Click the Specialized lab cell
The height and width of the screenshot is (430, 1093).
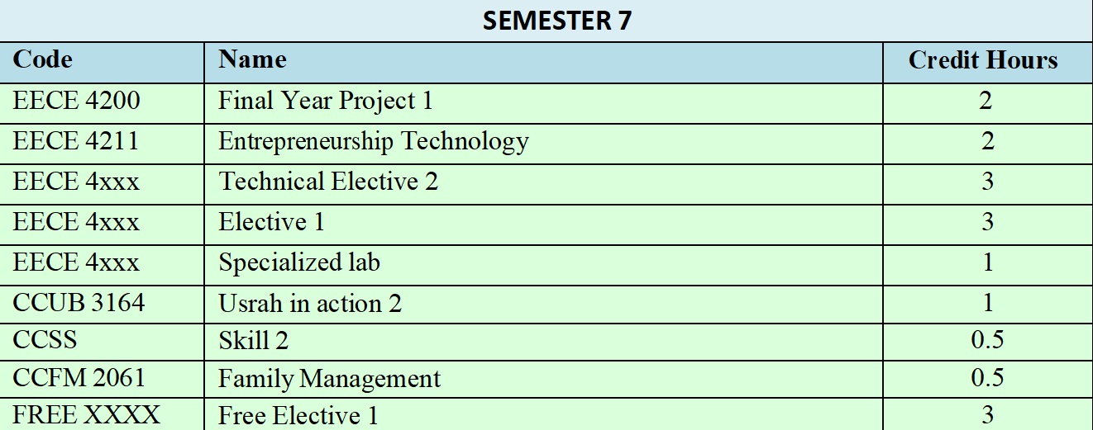coord(299,262)
